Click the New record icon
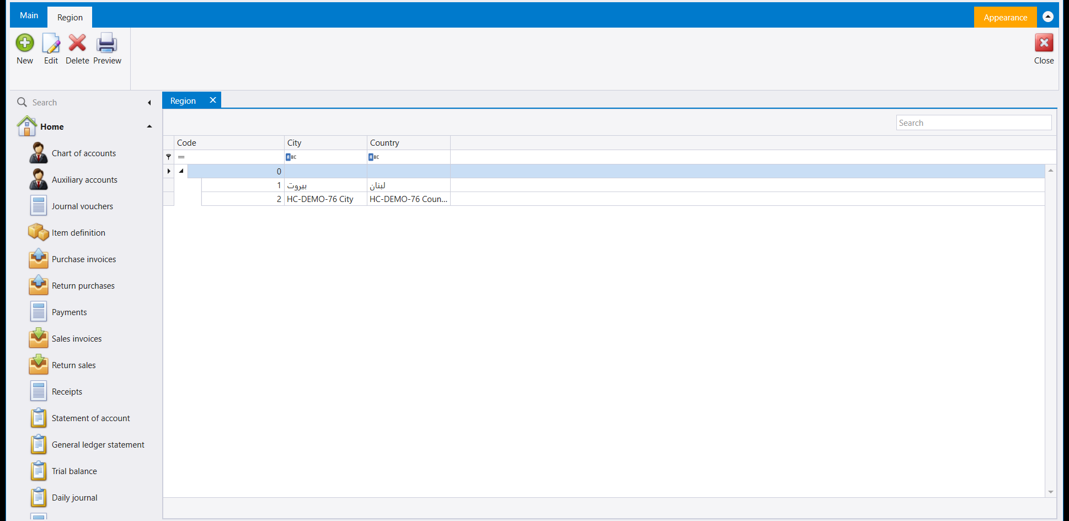 click(25, 43)
